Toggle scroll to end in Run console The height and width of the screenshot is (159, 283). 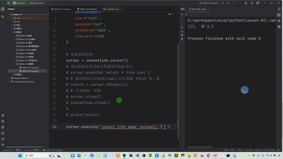pos(182,31)
